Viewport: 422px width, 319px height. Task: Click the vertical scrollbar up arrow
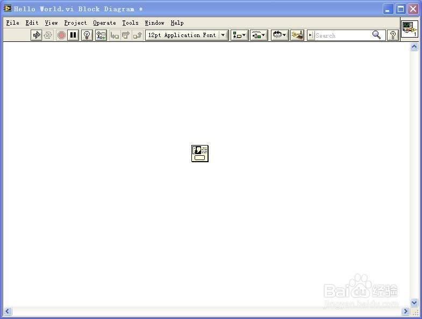(414, 47)
